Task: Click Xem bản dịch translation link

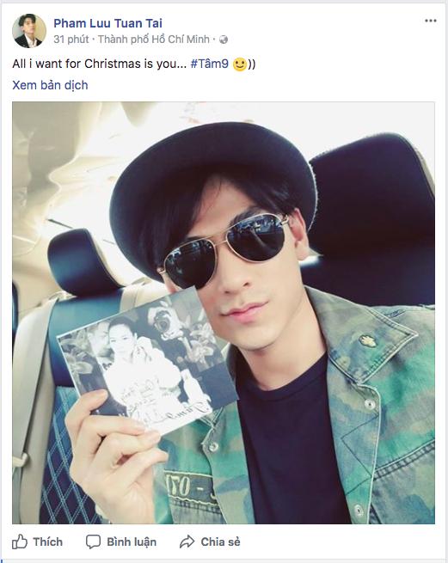Action: click(50, 85)
